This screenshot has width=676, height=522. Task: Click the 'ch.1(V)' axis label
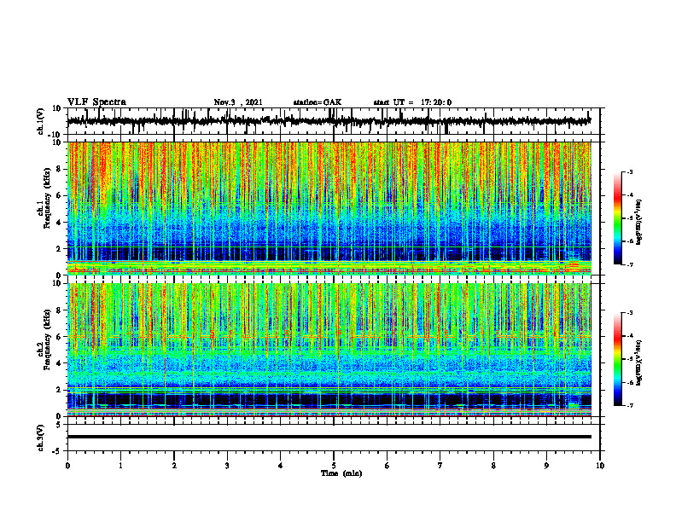click(x=41, y=121)
